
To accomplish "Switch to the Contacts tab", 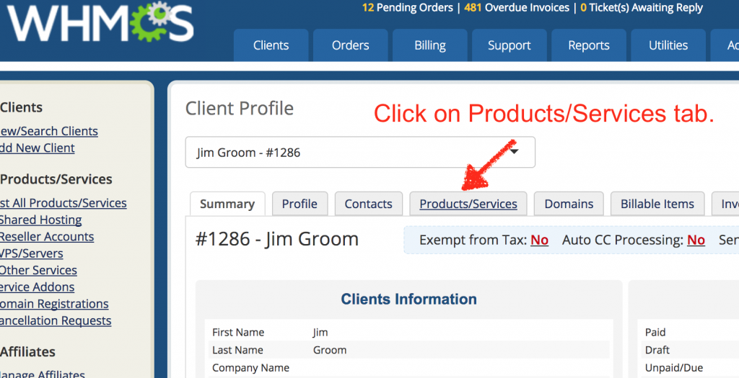I will point(369,204).
